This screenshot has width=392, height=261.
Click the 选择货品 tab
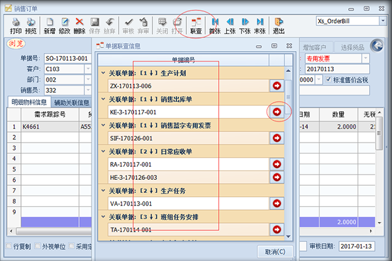(352, 47)
